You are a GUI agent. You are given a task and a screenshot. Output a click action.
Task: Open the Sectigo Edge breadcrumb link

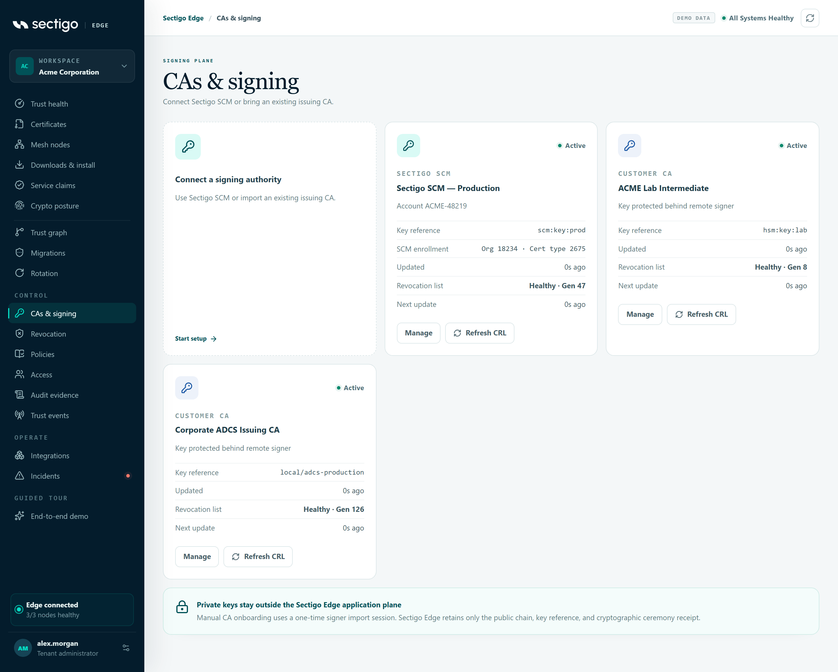(183, 18)
